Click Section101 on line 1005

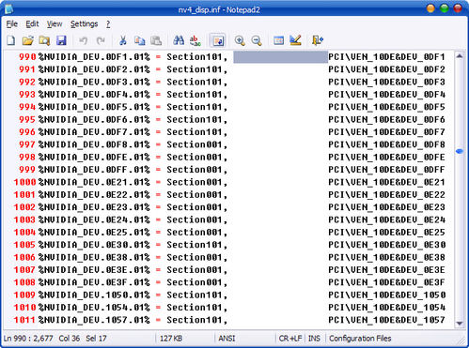[x=195, y=245]
